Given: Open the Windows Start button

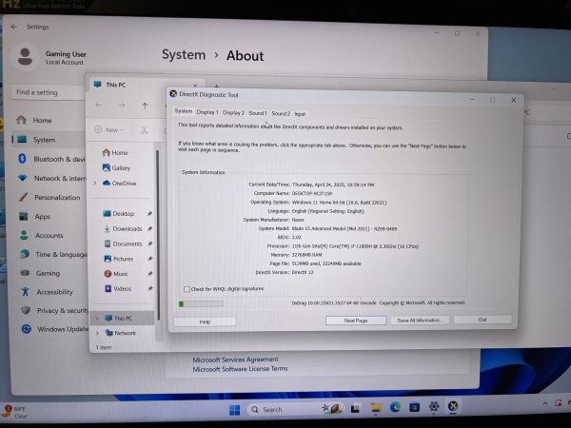Looking at the screenshot, I should (x=234, y=410).
